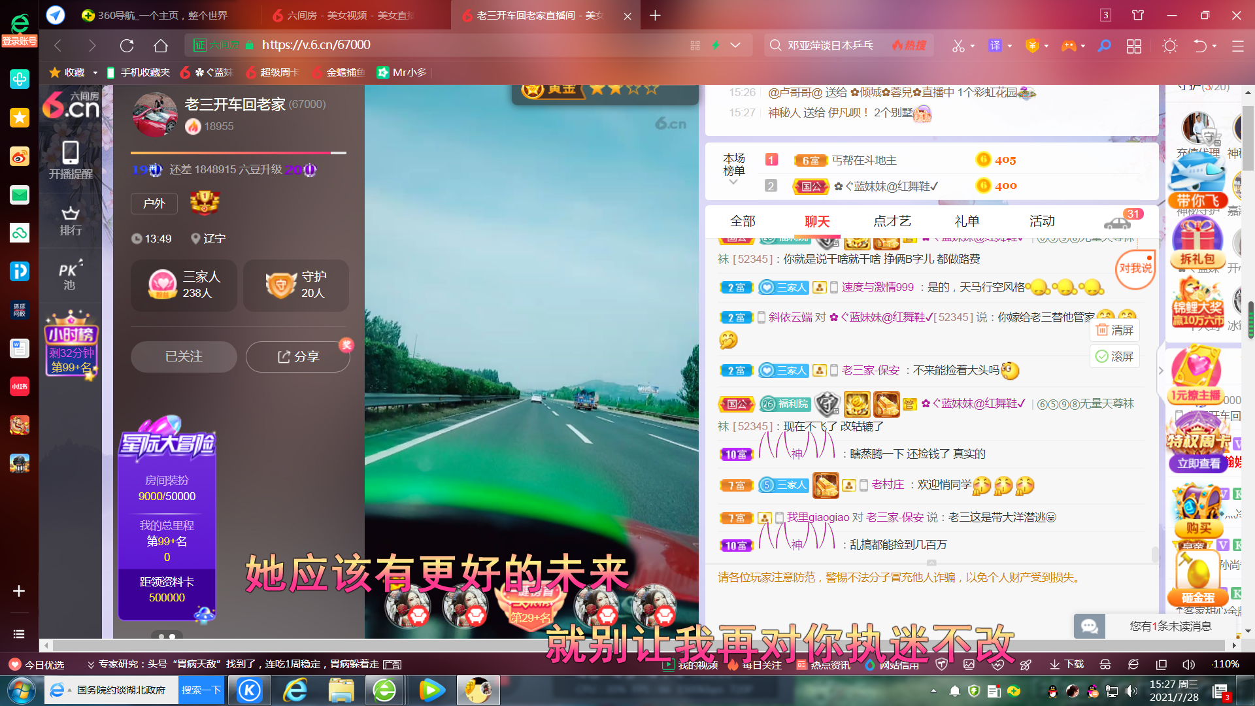Click 立即查看 on 特权周卡
The height and width of the screenshot is (706, 1255).
[x=1198, y=463]
